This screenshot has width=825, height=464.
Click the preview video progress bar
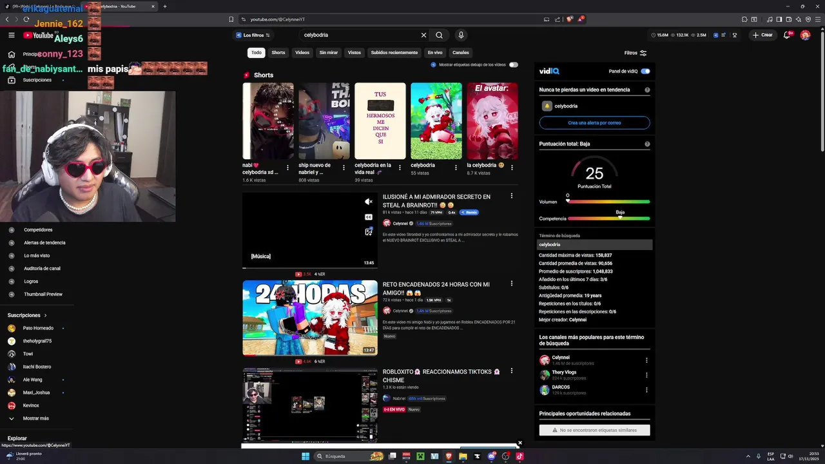point(310,267)
